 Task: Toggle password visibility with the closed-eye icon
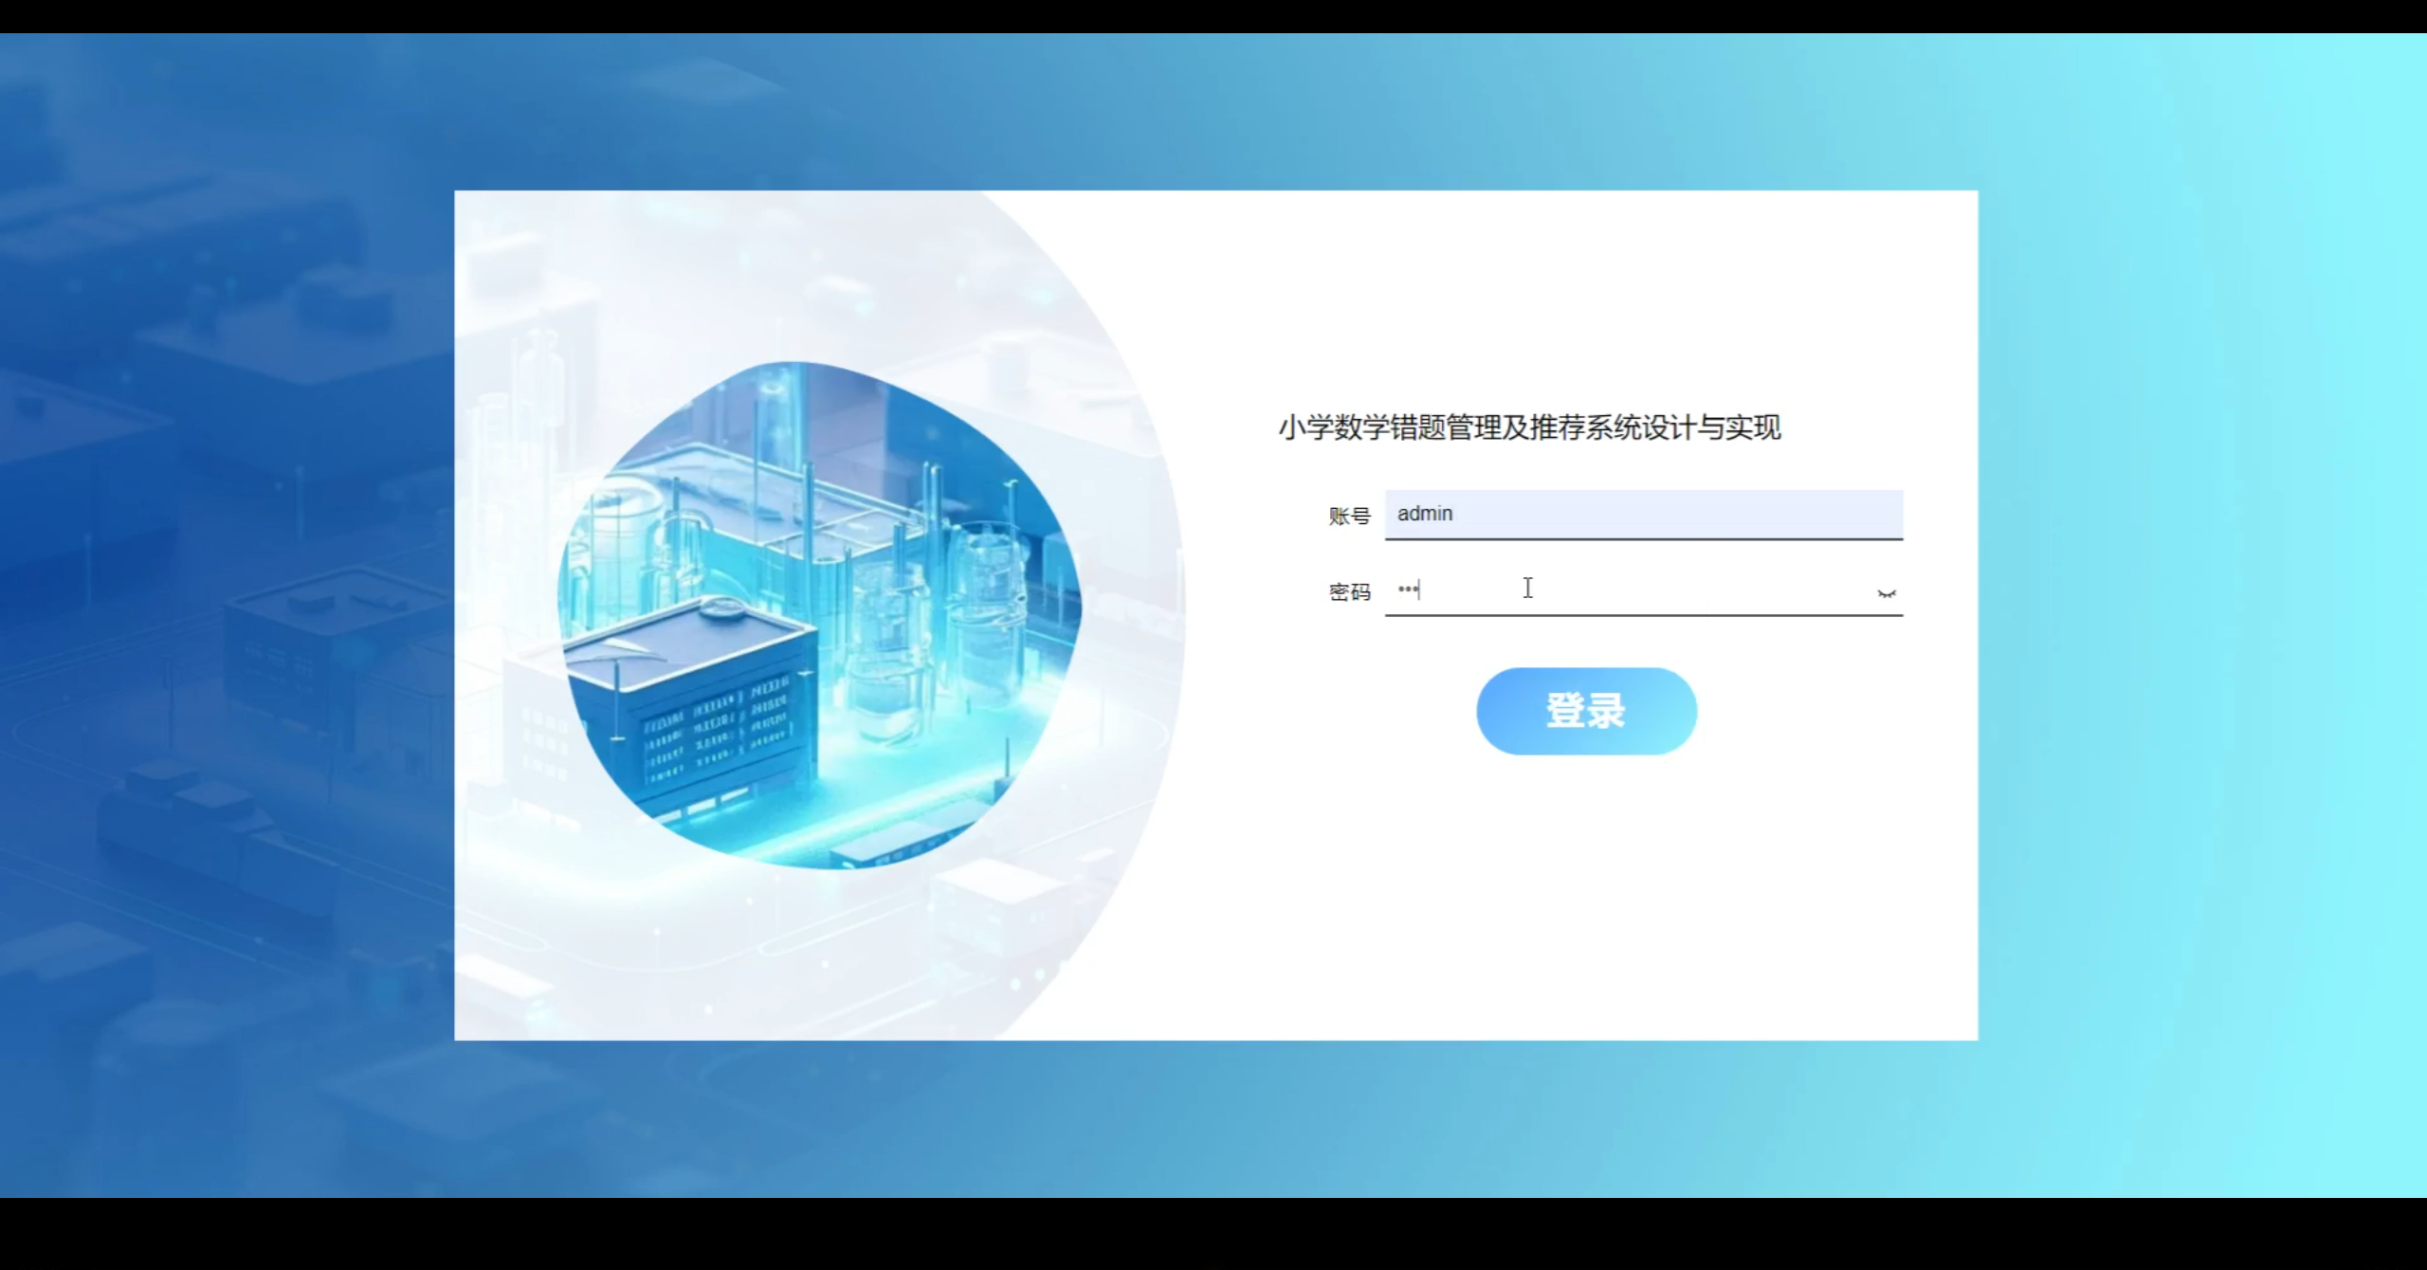click(x=1886, y=593)
